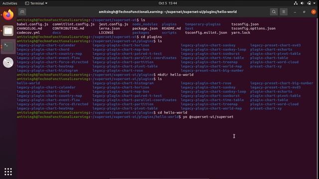Click the 'cd hello-world' command text
Image resolution: width=319 pixels, height=179 pixels.
(x=172, y=113)
